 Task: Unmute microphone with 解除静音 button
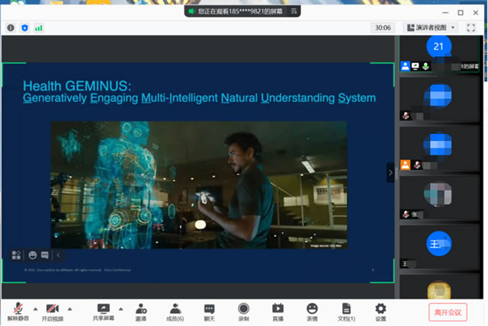18,312
